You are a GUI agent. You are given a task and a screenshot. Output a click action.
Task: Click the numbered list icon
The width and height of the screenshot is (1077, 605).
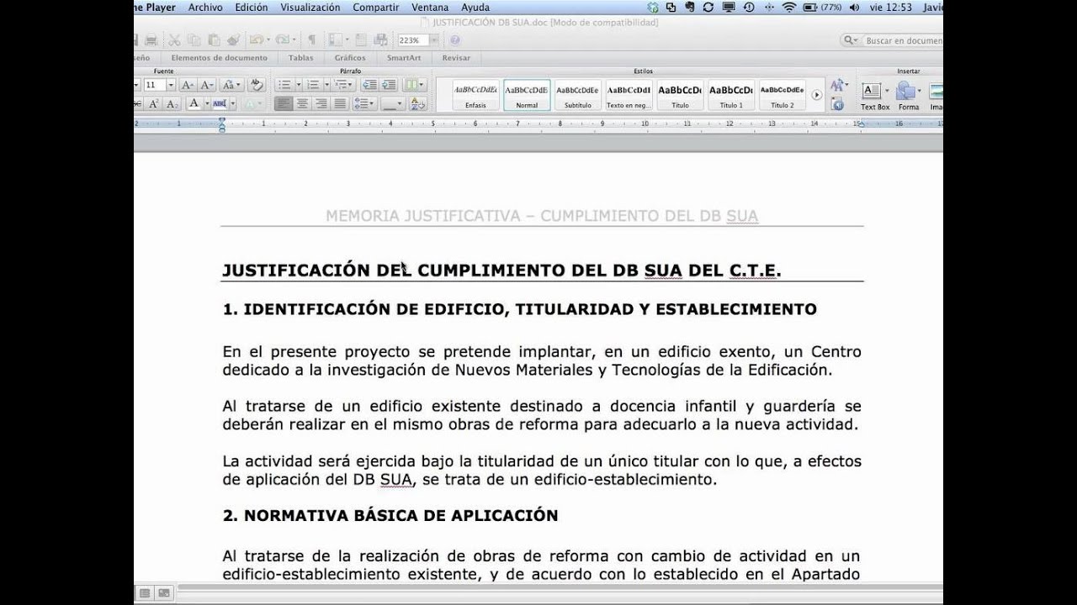(313, 85)
